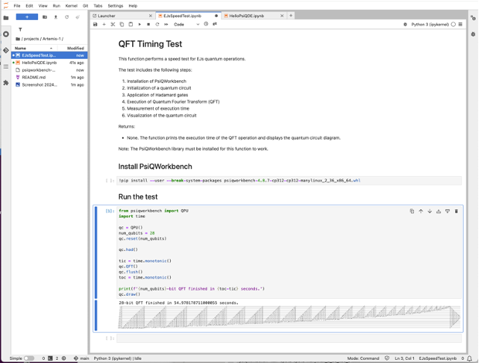
Task: Upload files using the upload arrow icon
Action: [x=56, y=17]
